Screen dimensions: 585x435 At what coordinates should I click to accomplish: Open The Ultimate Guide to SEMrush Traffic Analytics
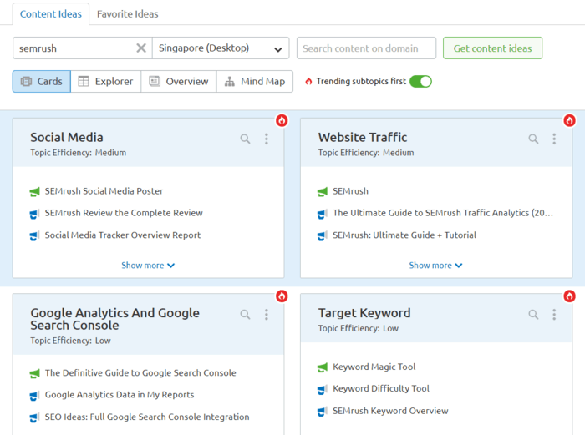[x=443, y=213]
